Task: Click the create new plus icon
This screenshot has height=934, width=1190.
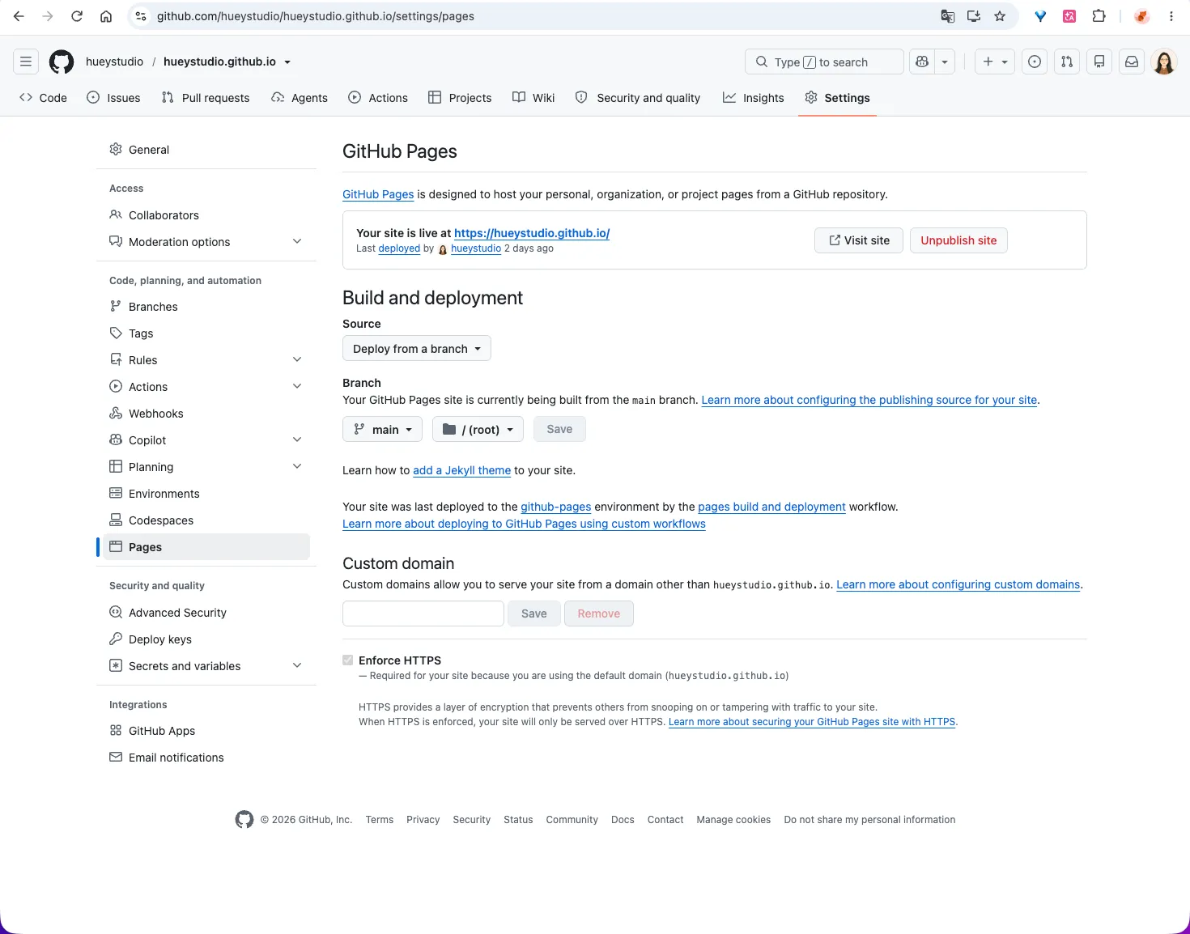Action: point(994,62)
